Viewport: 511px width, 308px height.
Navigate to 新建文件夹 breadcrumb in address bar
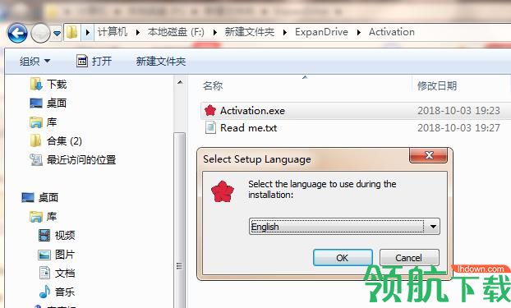(250, 32)
